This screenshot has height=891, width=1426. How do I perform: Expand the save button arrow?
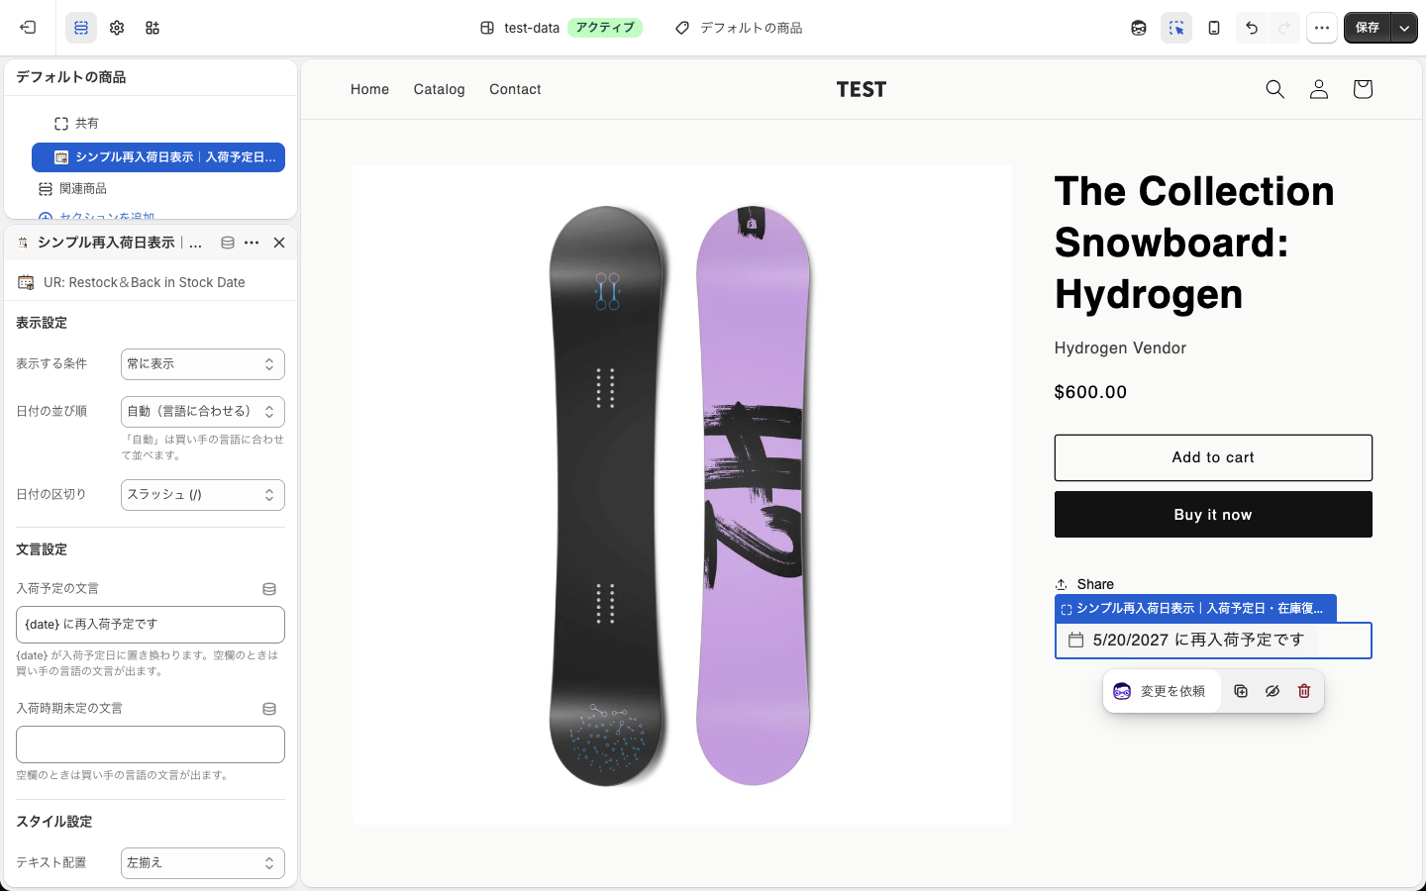click(1404, 28)
